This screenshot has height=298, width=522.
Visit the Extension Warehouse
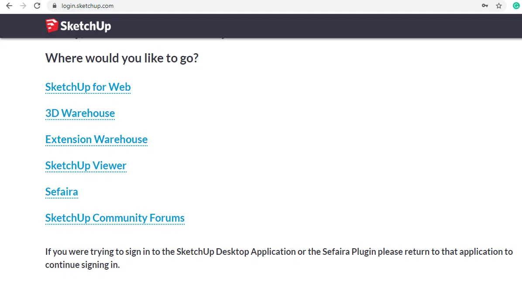click(x=96, y=139)
